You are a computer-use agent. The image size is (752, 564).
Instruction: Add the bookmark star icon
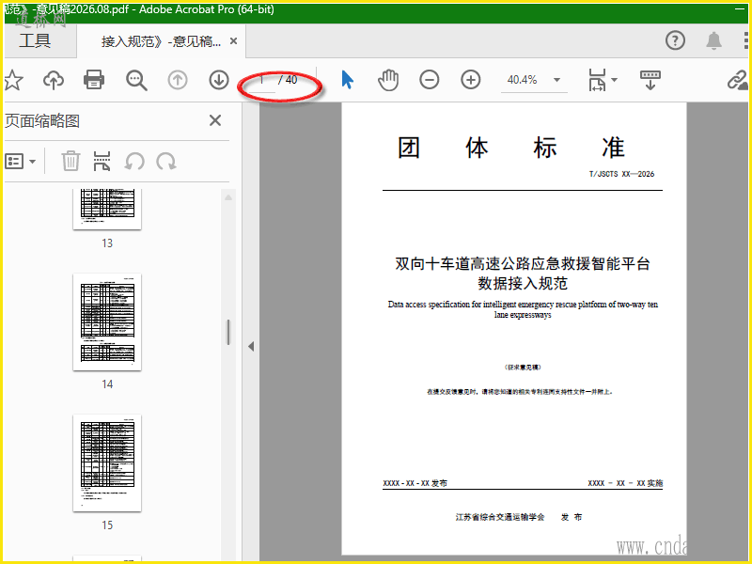(x=13, y=80)
